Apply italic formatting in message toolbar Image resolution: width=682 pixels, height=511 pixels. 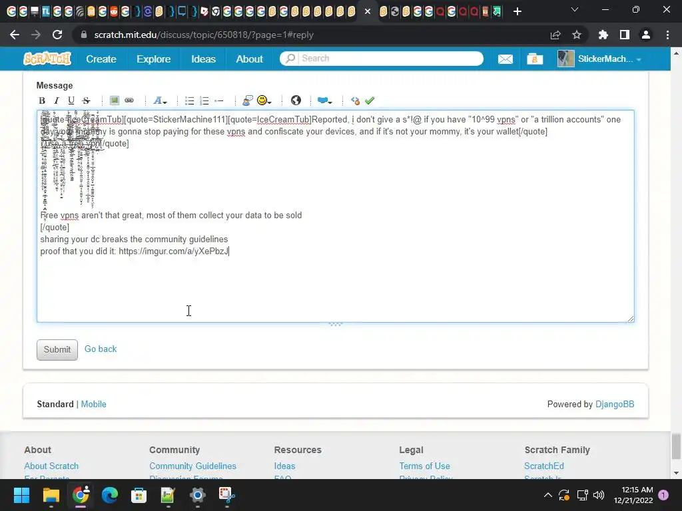(56, 101)
